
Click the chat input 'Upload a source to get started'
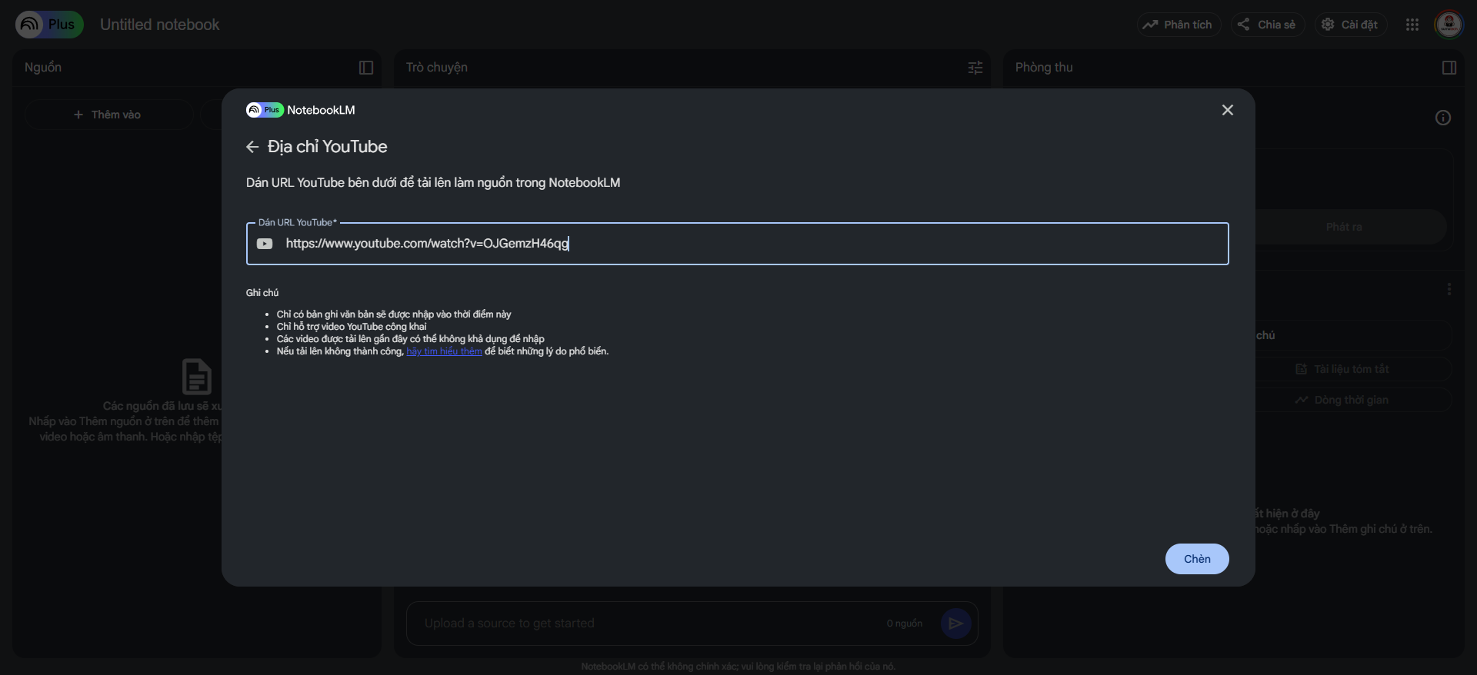click(646, 623)
